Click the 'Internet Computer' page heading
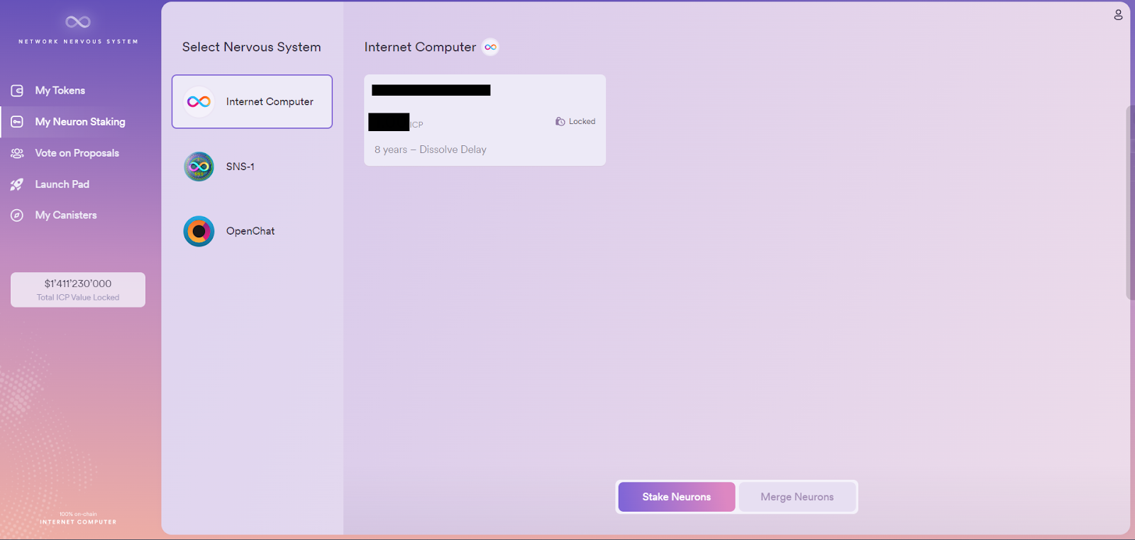 pos(420,47)
